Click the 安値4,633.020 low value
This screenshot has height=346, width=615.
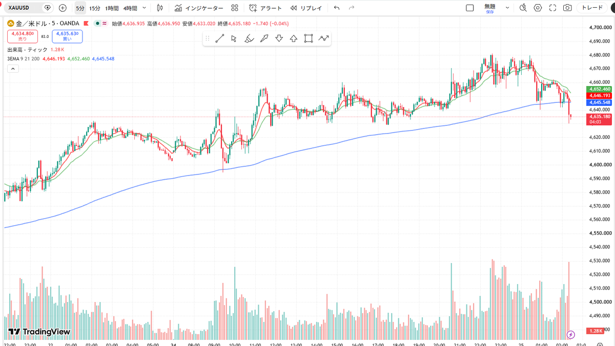[x=199, y=24]
